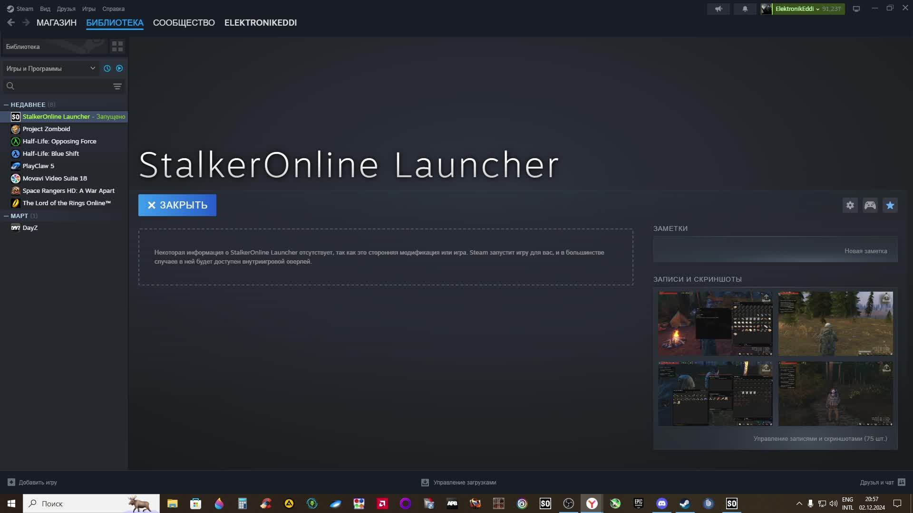Open the Друзья menu
This screenshot has height=513, width=913.
66,9
